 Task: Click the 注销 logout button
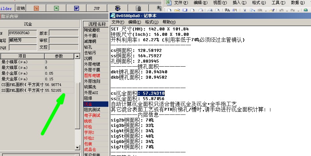pyautogui.click(x=20, y=8)
